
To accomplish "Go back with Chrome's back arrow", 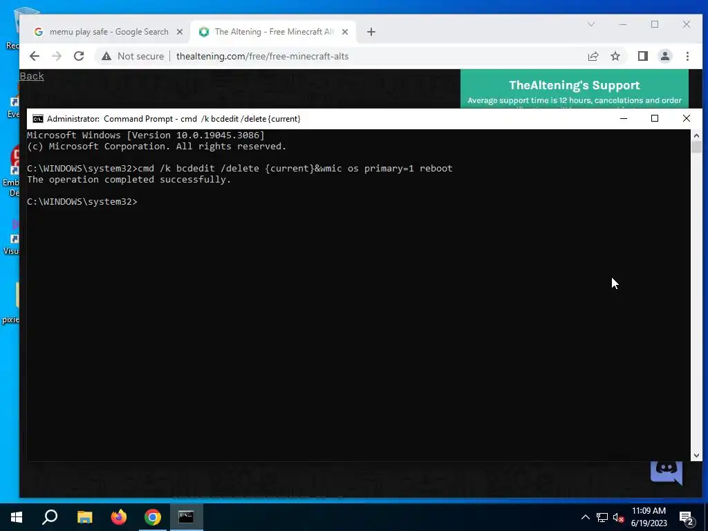I will 35,56.
